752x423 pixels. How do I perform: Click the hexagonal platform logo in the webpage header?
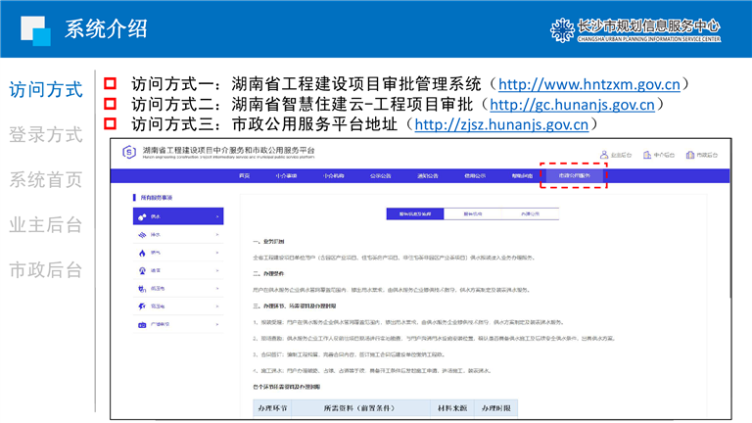click(129, 153)
